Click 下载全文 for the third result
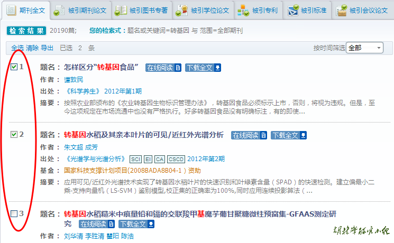 (x=136, y=224)
